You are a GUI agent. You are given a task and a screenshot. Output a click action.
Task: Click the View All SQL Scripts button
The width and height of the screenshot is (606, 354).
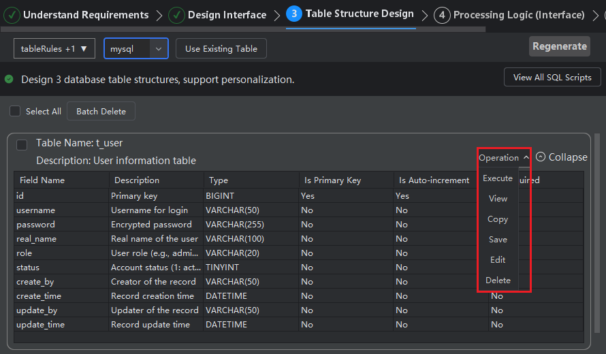(552, 77)
